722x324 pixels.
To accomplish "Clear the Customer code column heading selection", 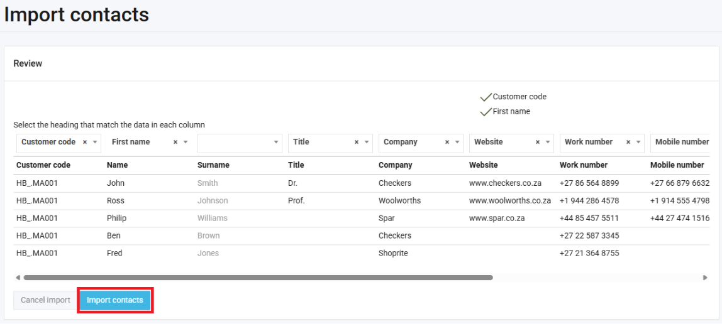I will pyautogui.click(x=85, y=143).
